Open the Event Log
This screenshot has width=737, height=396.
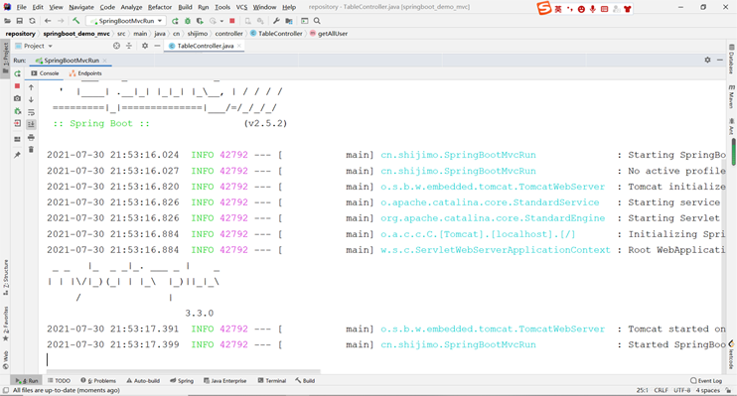click(706, 380)
